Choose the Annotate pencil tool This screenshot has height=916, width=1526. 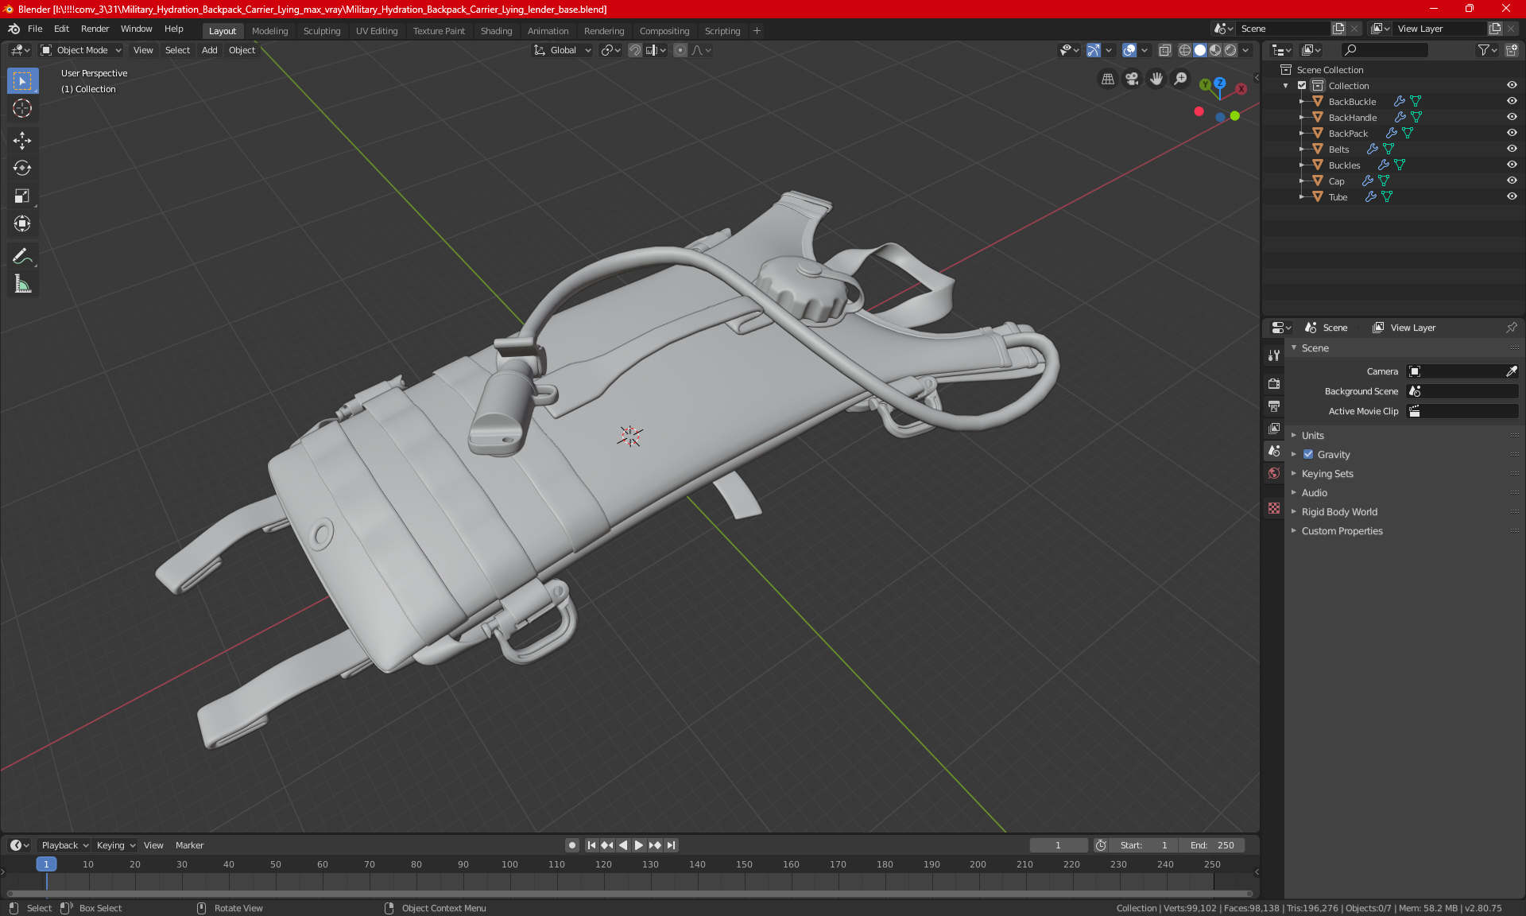tap(22, 256)
